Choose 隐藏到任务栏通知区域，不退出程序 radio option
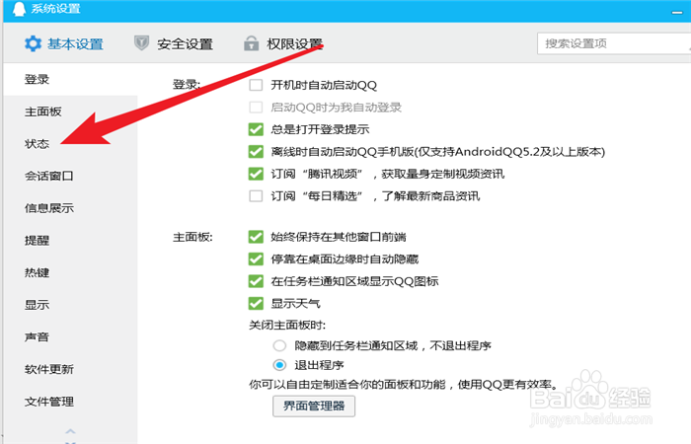691x444 pixels. [x=279, y=345]
